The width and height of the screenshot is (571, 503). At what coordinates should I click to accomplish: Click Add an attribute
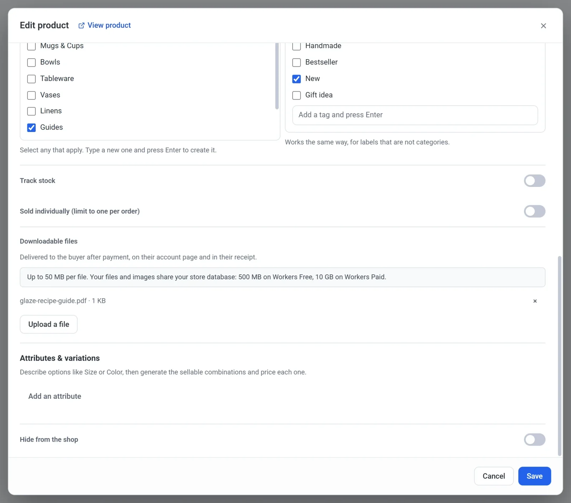click(55, 396)
